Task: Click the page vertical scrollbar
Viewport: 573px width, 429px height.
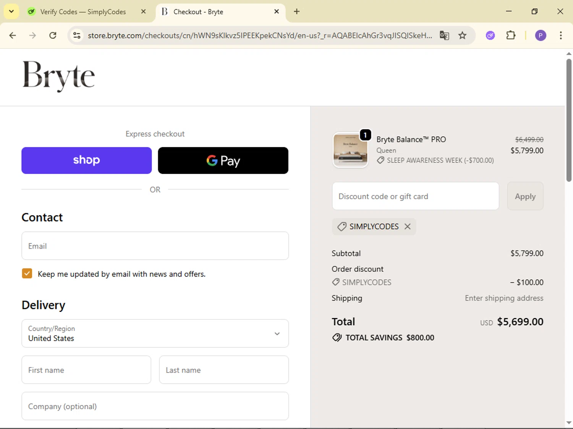Action: [569, 120]
